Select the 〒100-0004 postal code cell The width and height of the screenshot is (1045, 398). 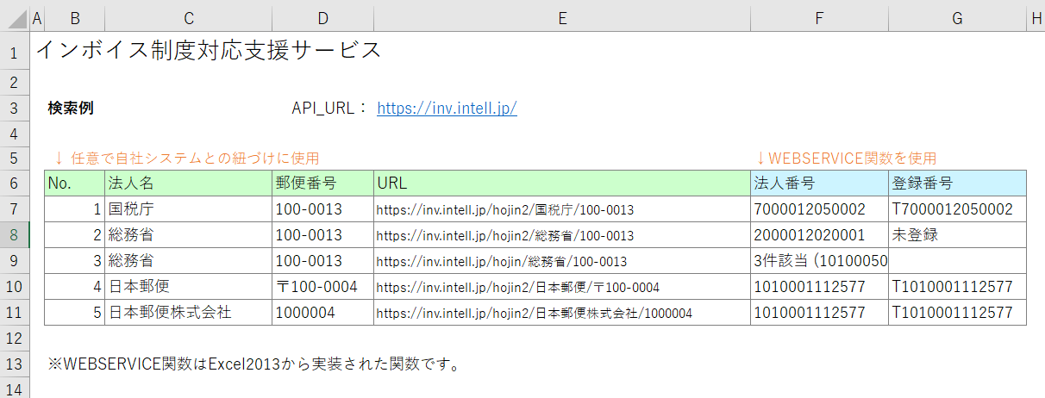pos(322,287)
